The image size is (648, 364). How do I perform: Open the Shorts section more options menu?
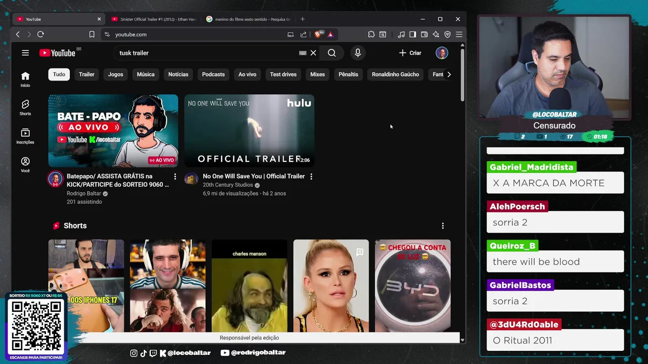pos(443,225)
